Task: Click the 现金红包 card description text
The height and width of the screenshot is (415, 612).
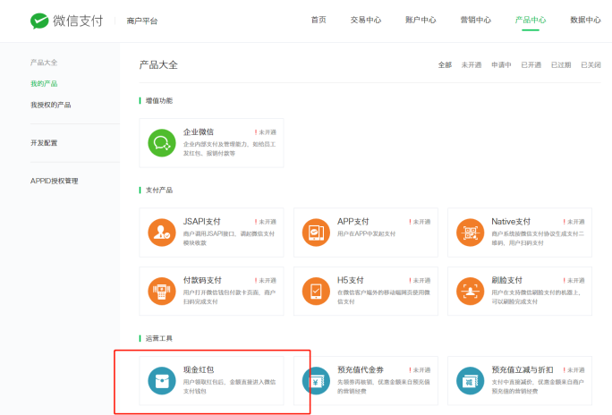Action: click(229, 386)
